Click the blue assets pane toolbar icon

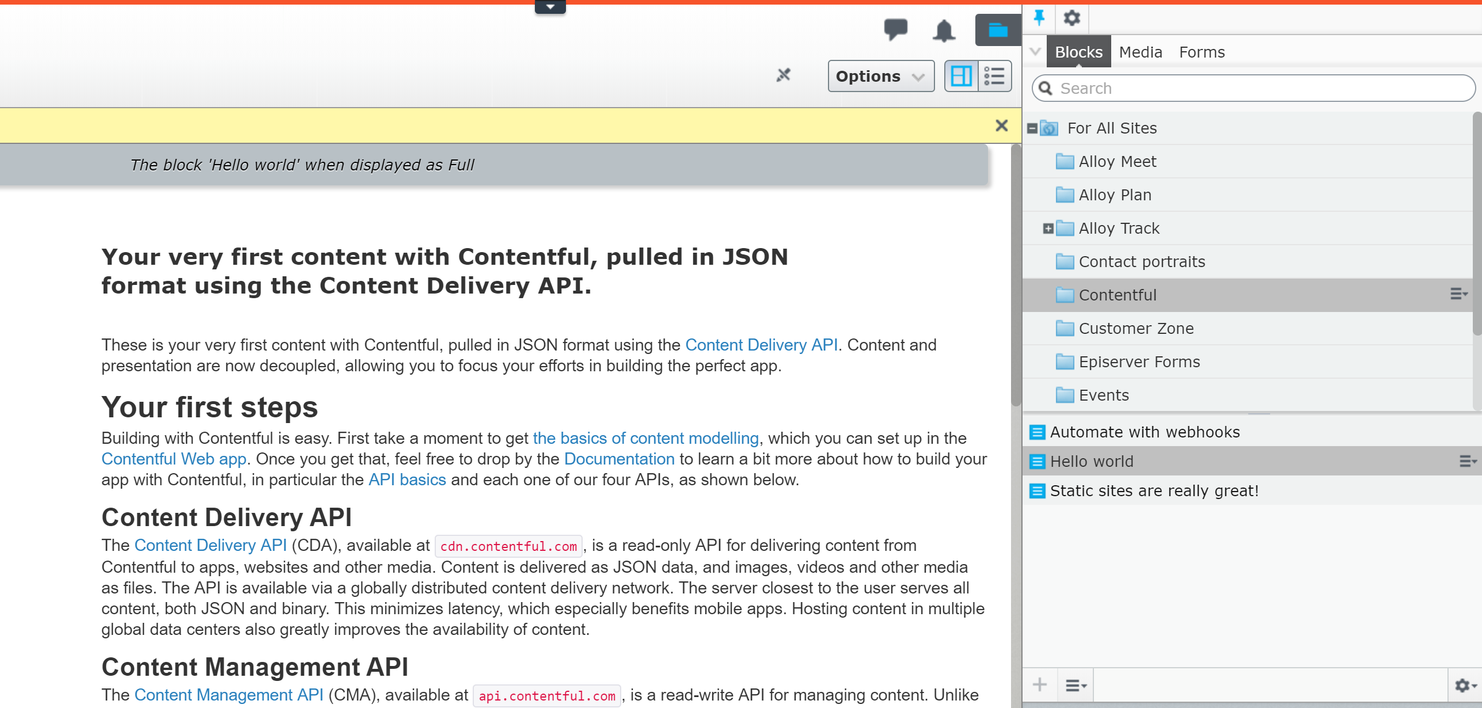(x=998, y=29)
